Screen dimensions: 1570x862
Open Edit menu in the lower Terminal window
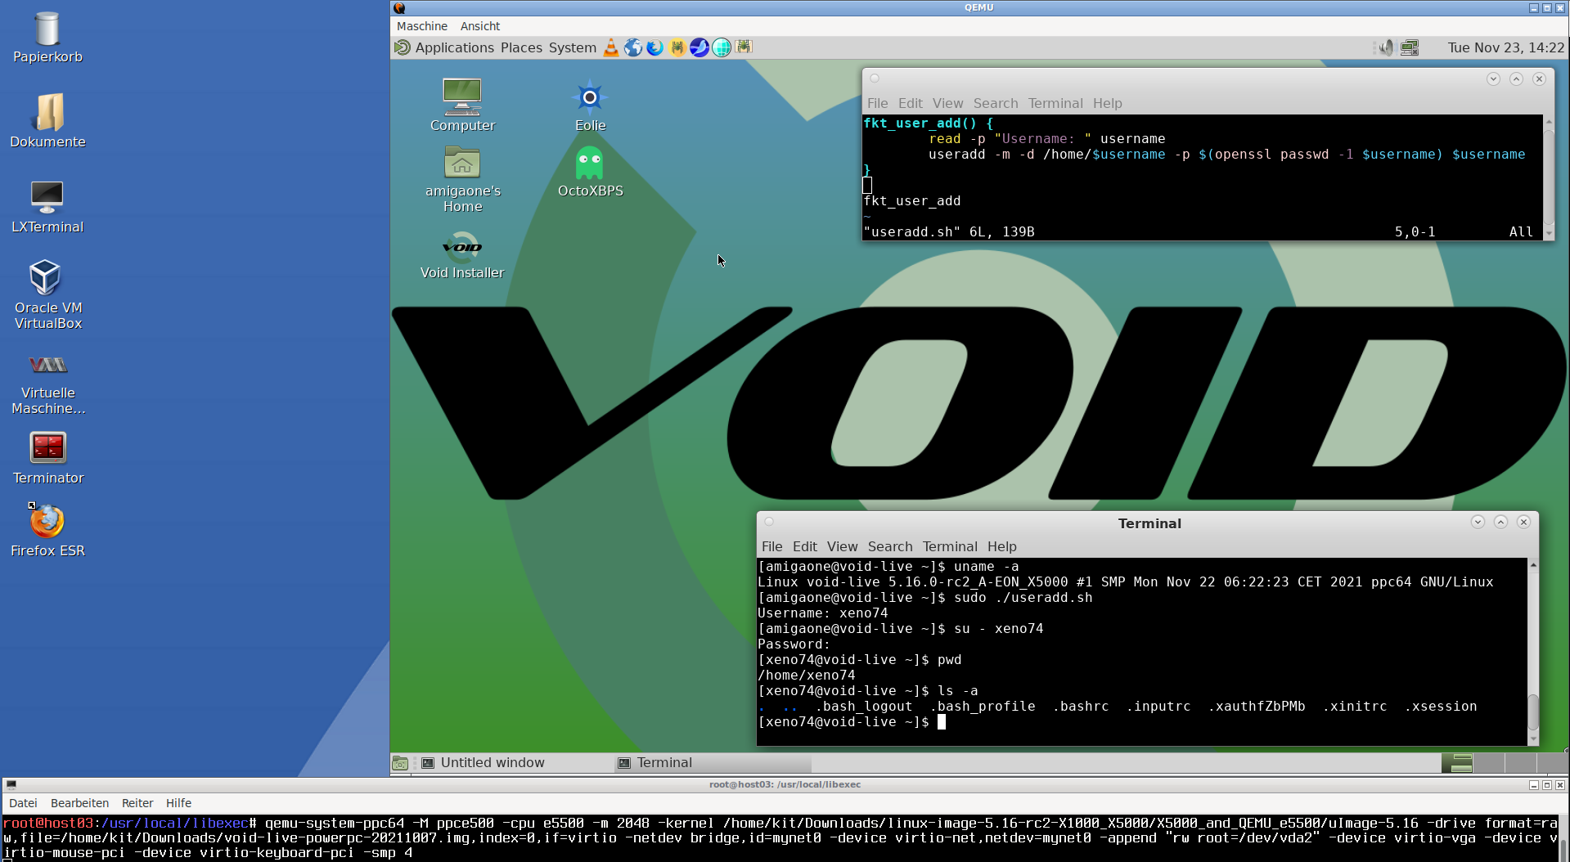[x=804, y=546]
